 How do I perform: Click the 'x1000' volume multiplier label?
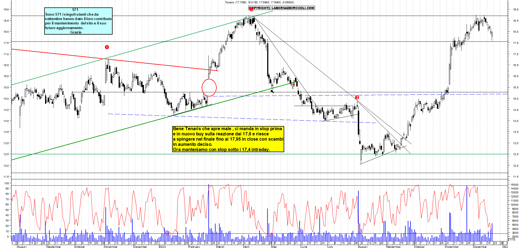(512, 239)
